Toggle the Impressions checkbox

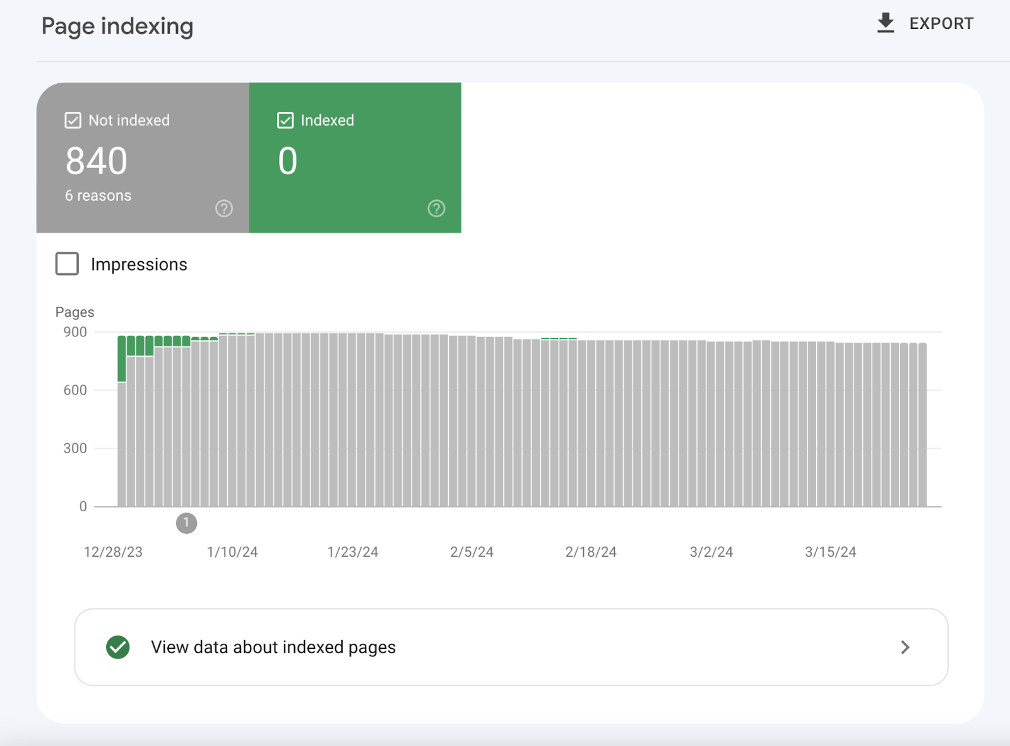coord(66,264)
